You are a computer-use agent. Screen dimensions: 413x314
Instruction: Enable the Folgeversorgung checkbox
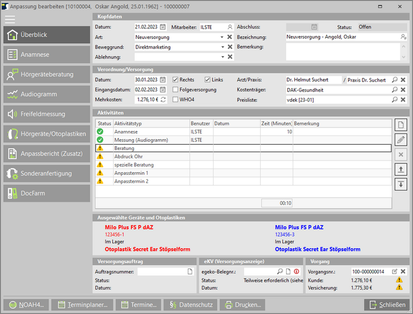[x=175, y=90]
